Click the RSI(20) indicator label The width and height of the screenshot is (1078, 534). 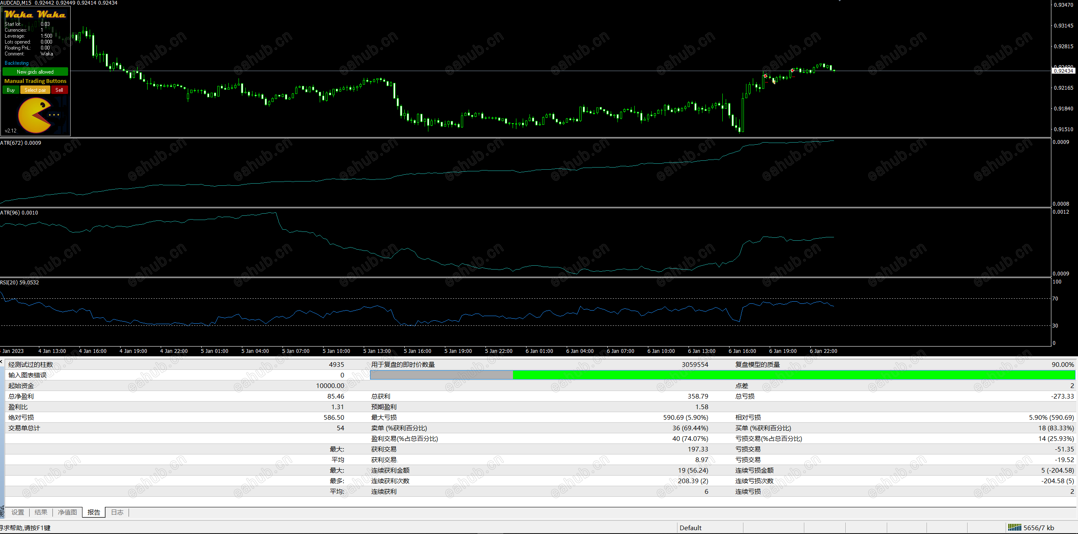(x=19, y=283)
